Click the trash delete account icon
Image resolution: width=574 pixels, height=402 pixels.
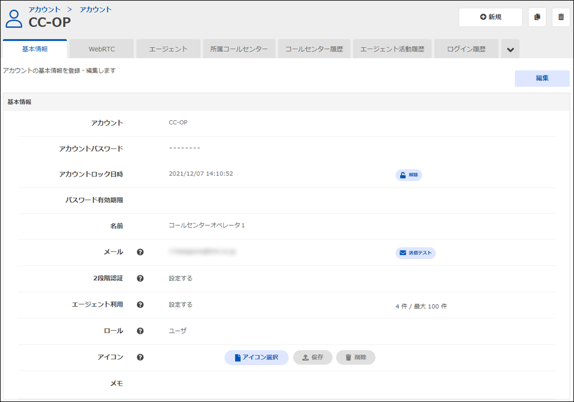pyautogui.click(x=561, y=17)
